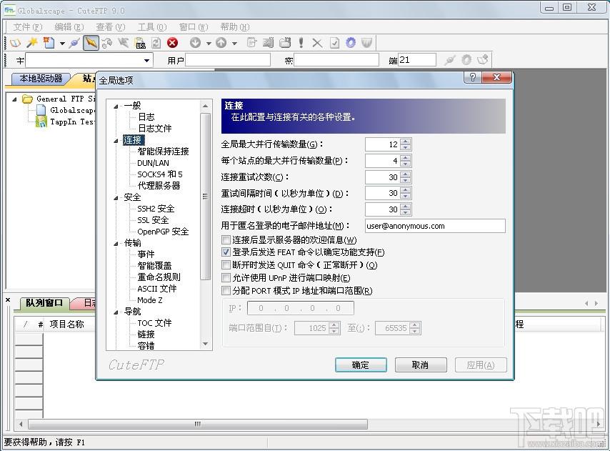Open the Site Manager book icon
610x451 pixels.
(x=15, y=43)
